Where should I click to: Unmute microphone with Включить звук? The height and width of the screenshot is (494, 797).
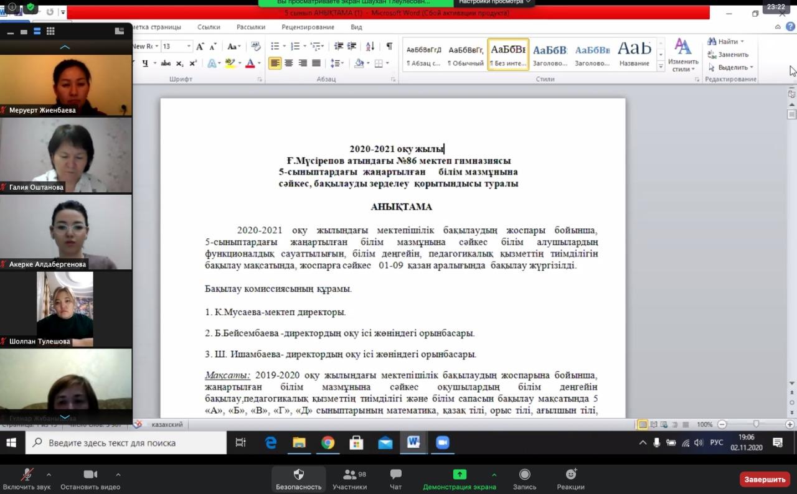point(27,479)
